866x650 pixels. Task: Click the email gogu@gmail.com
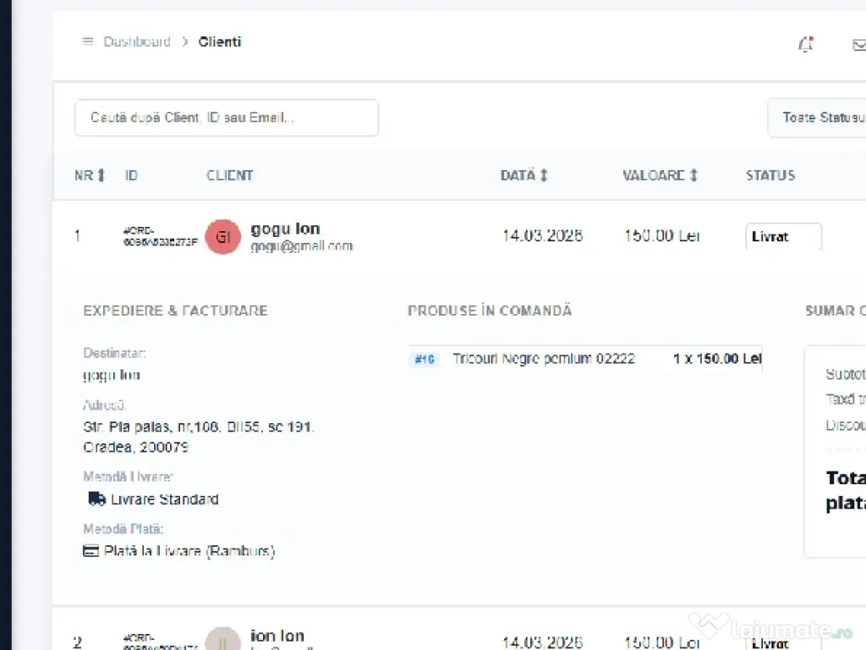(x=301, y=246)
